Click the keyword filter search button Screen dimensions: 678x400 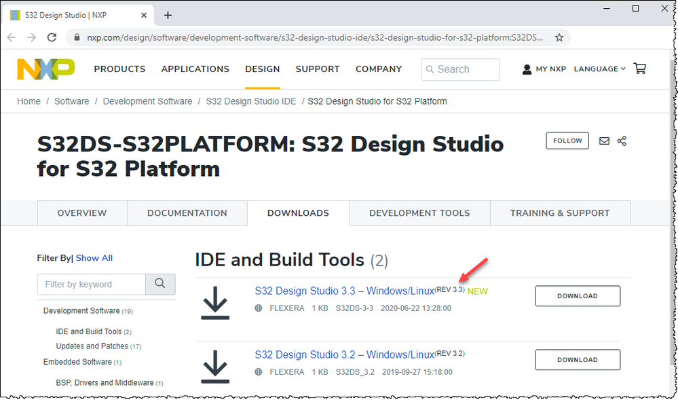(x=160, y=284)
